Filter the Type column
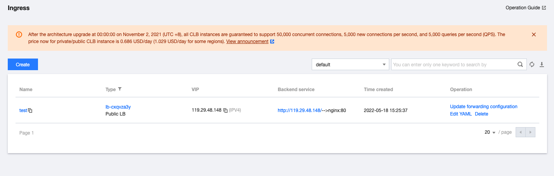The image size is (554, 176). [120, 89]
